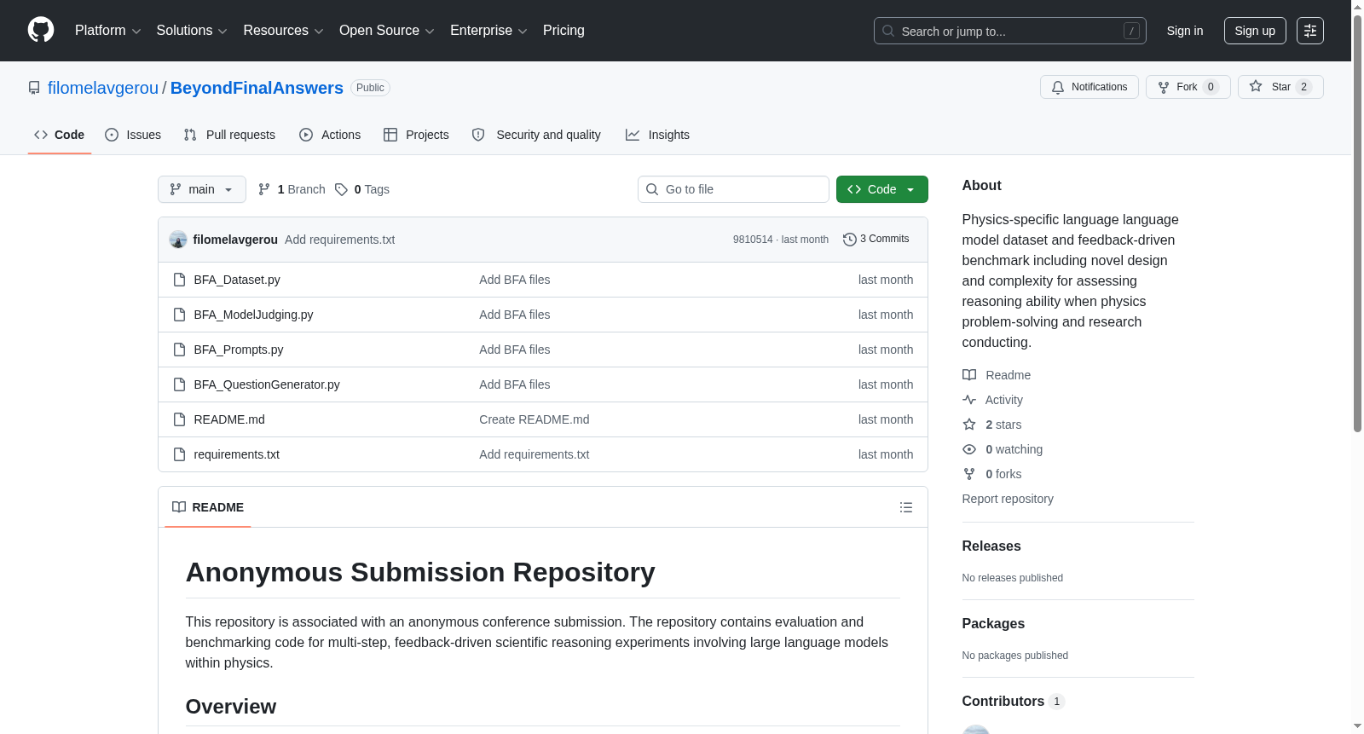Open the Releases section heading link
Screen dimensions: 1364x734
pos(991,546)
